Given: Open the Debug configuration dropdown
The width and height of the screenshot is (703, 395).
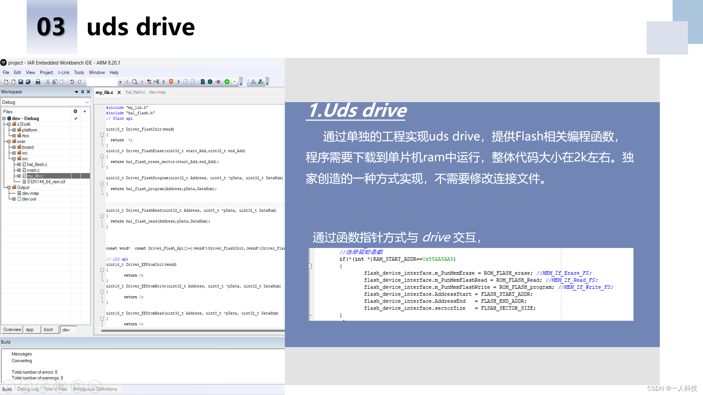Looking at the screenshot, I should (x=87, y=102).
